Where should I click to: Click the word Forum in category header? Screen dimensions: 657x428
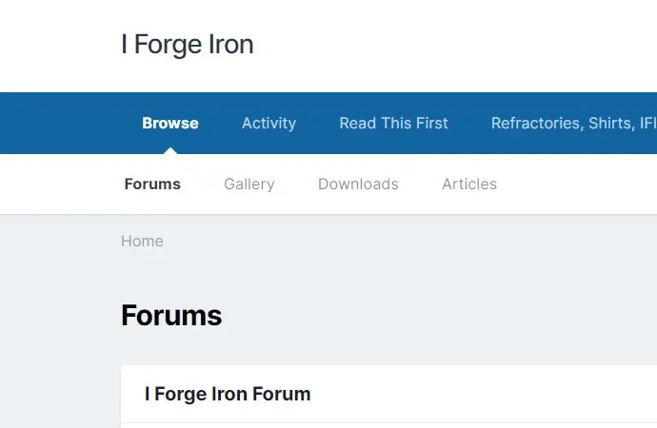coord(281,394)
